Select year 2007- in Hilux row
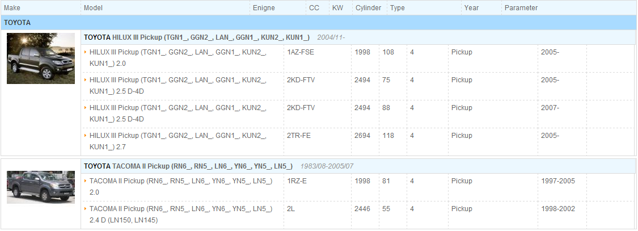638x231 pixels. tap(550, 108)
